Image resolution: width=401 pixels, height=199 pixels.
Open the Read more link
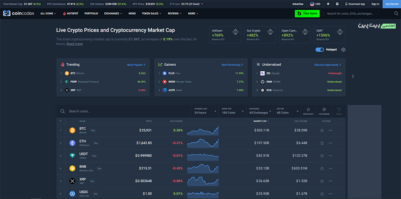pyautogui.click(x=75, y=44)
